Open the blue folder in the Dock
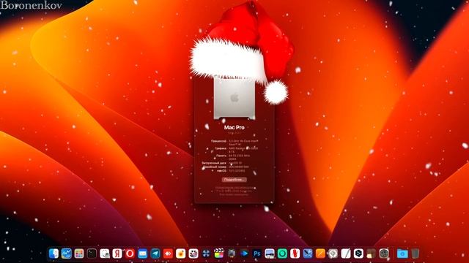Image resolution: width=469 pixels, height=263 pixels. pos(402,254)
